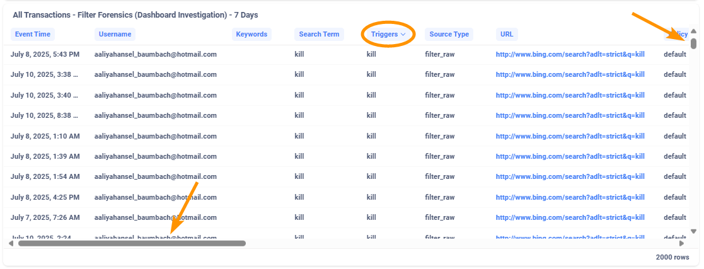This screenshot has height=269, width=704.
Task: Open the Triggers column dropdown chevron
Action: pos(403,34)
